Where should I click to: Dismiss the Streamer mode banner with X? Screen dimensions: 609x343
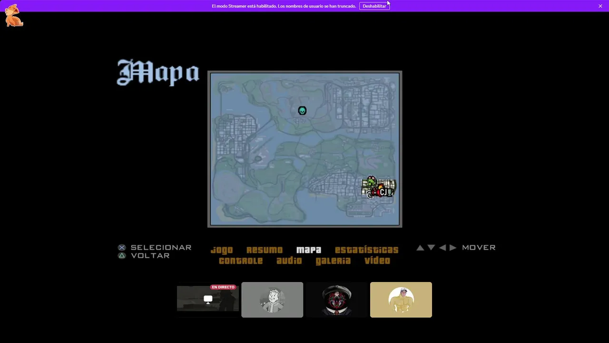click(x=600, y=6)
